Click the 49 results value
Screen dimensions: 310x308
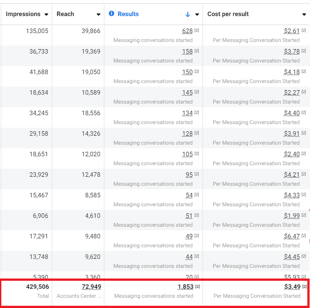[189, 237]
